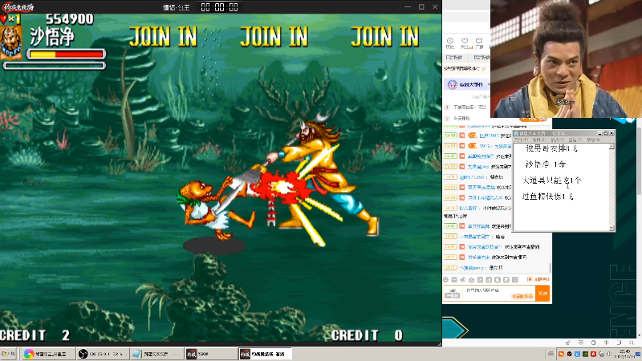Open the emoji smiley icon in chat toolbar

[x=446, y=279]
